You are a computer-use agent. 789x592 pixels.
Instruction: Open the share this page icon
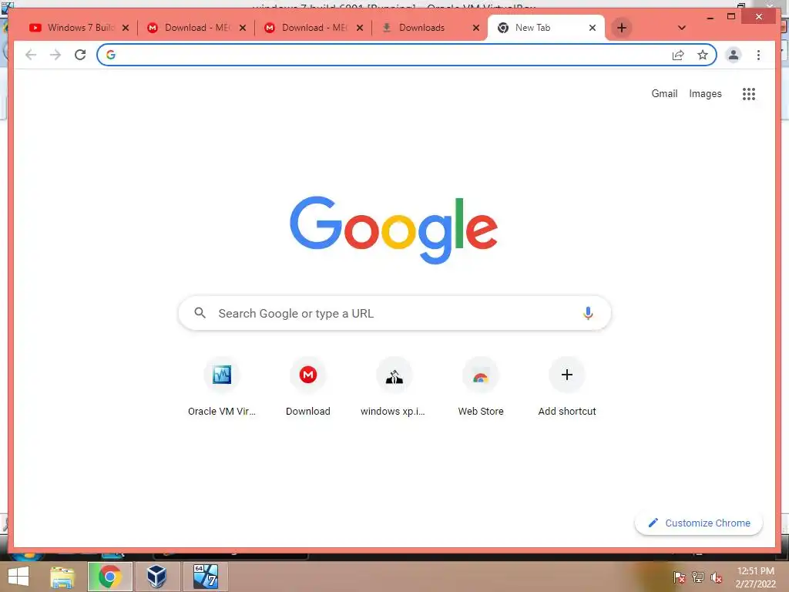[x=678, y=55]
